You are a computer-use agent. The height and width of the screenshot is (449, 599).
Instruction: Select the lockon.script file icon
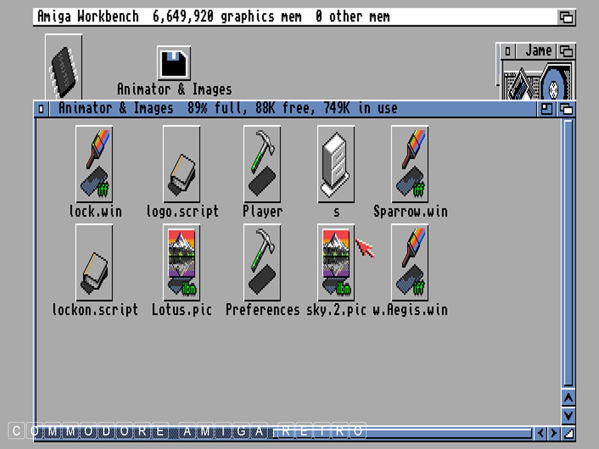pos(94,262)
